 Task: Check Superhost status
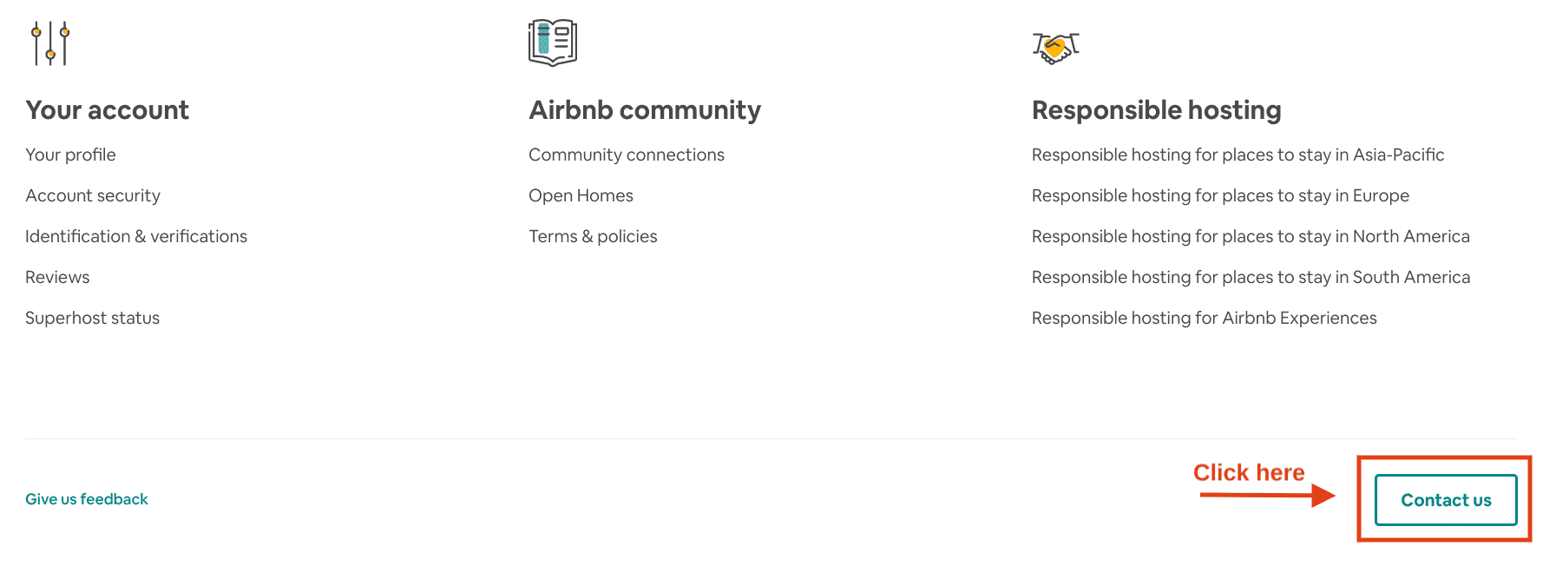click(x=92, y=318)
